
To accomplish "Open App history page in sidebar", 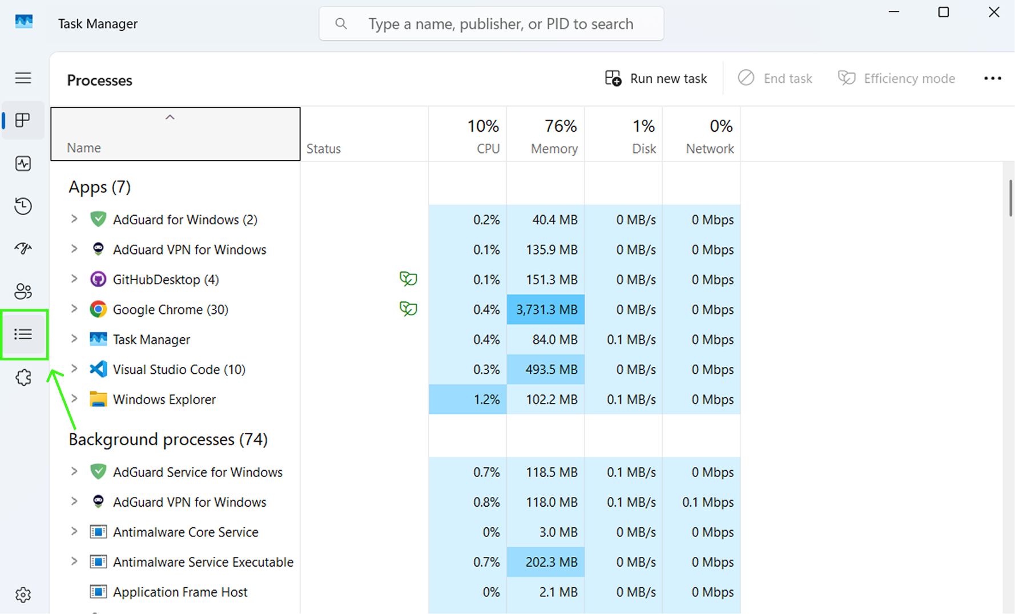I will pyautogui.click(x=23, y=206).
